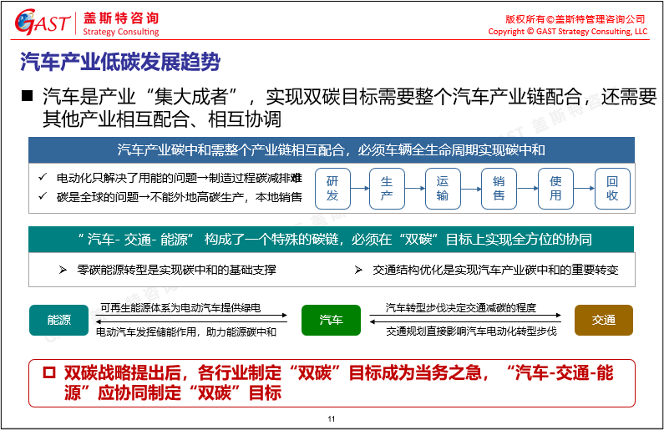664x430 pixels.
Task: Click arrow bullet before 零碳能源转型
Action: (63, 271)
